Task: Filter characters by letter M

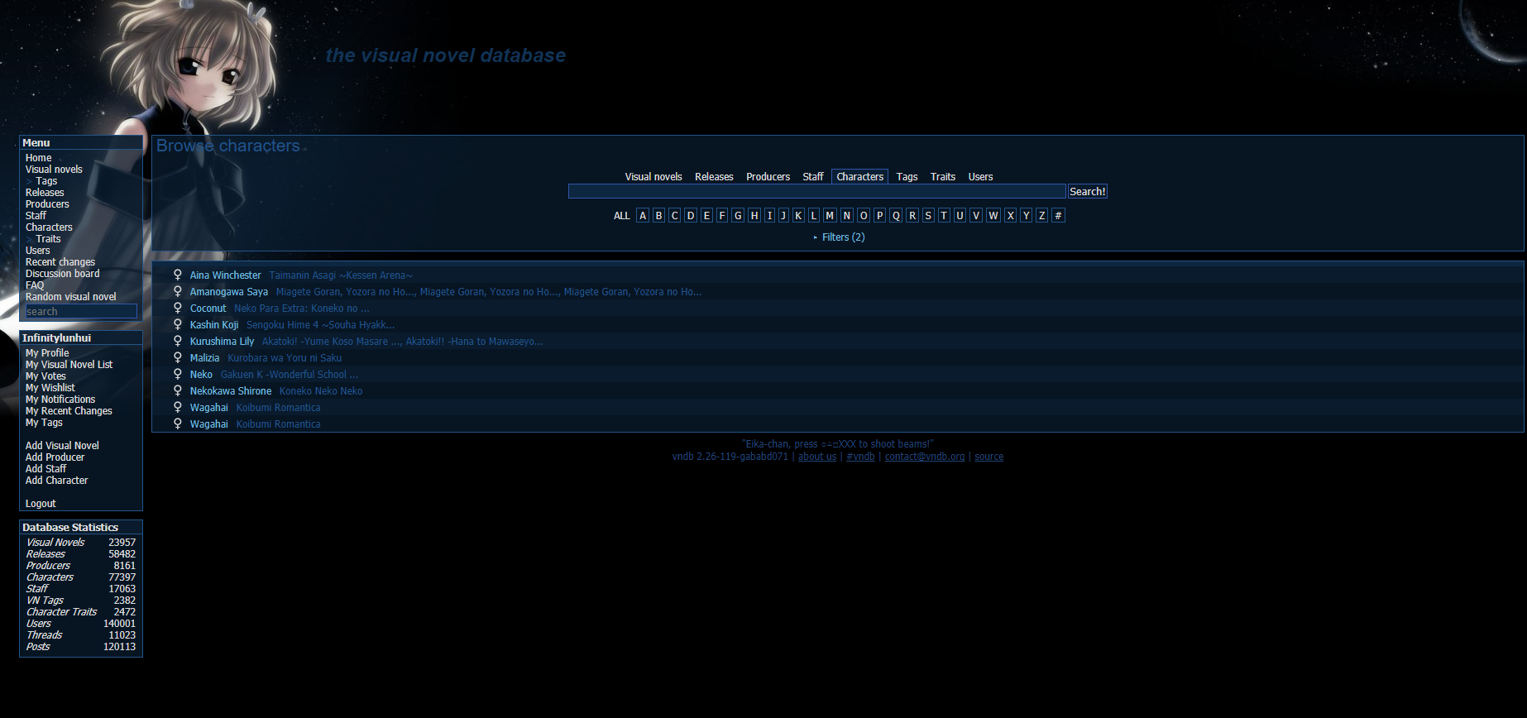Action: point(830,215)
